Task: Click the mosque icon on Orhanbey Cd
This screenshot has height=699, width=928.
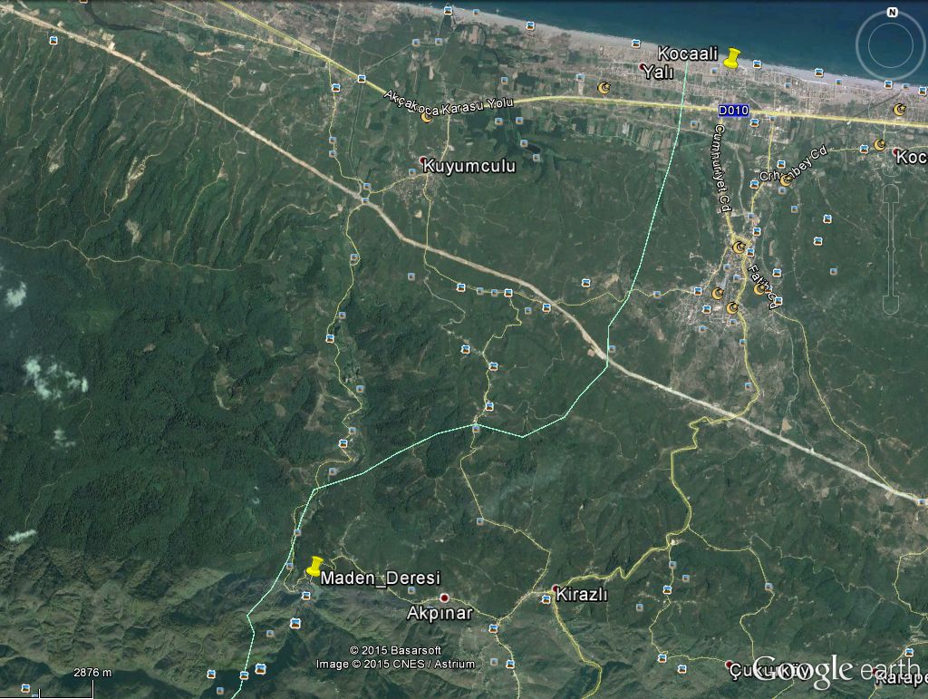Action: click(786, 180)
